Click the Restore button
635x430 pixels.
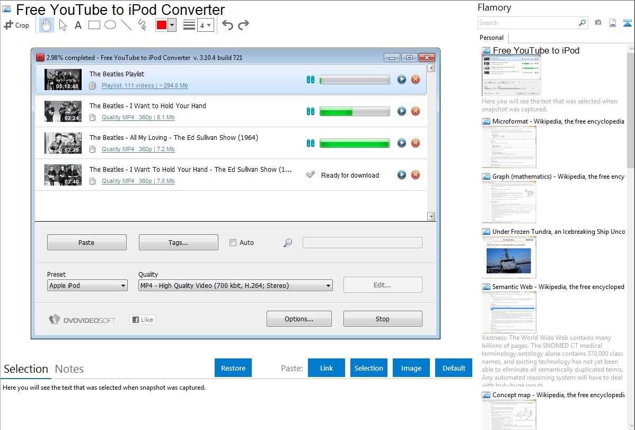[x=233, y=368]
